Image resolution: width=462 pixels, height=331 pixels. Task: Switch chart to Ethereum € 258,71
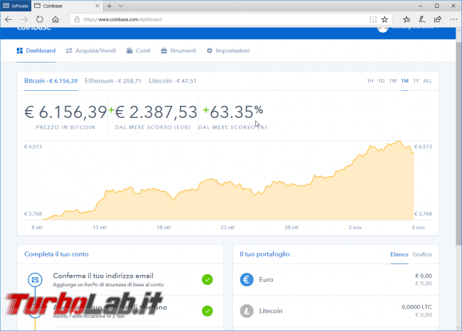pyautogui.click(x=113, y=81)
